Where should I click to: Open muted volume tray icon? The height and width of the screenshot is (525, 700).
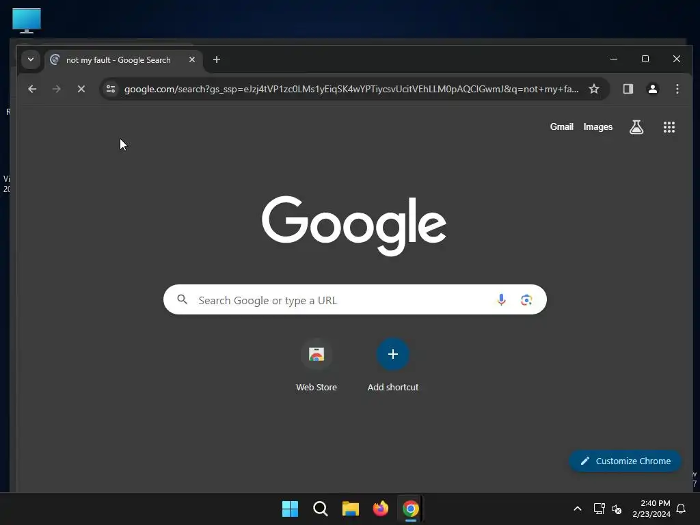(x=617, y=509)
